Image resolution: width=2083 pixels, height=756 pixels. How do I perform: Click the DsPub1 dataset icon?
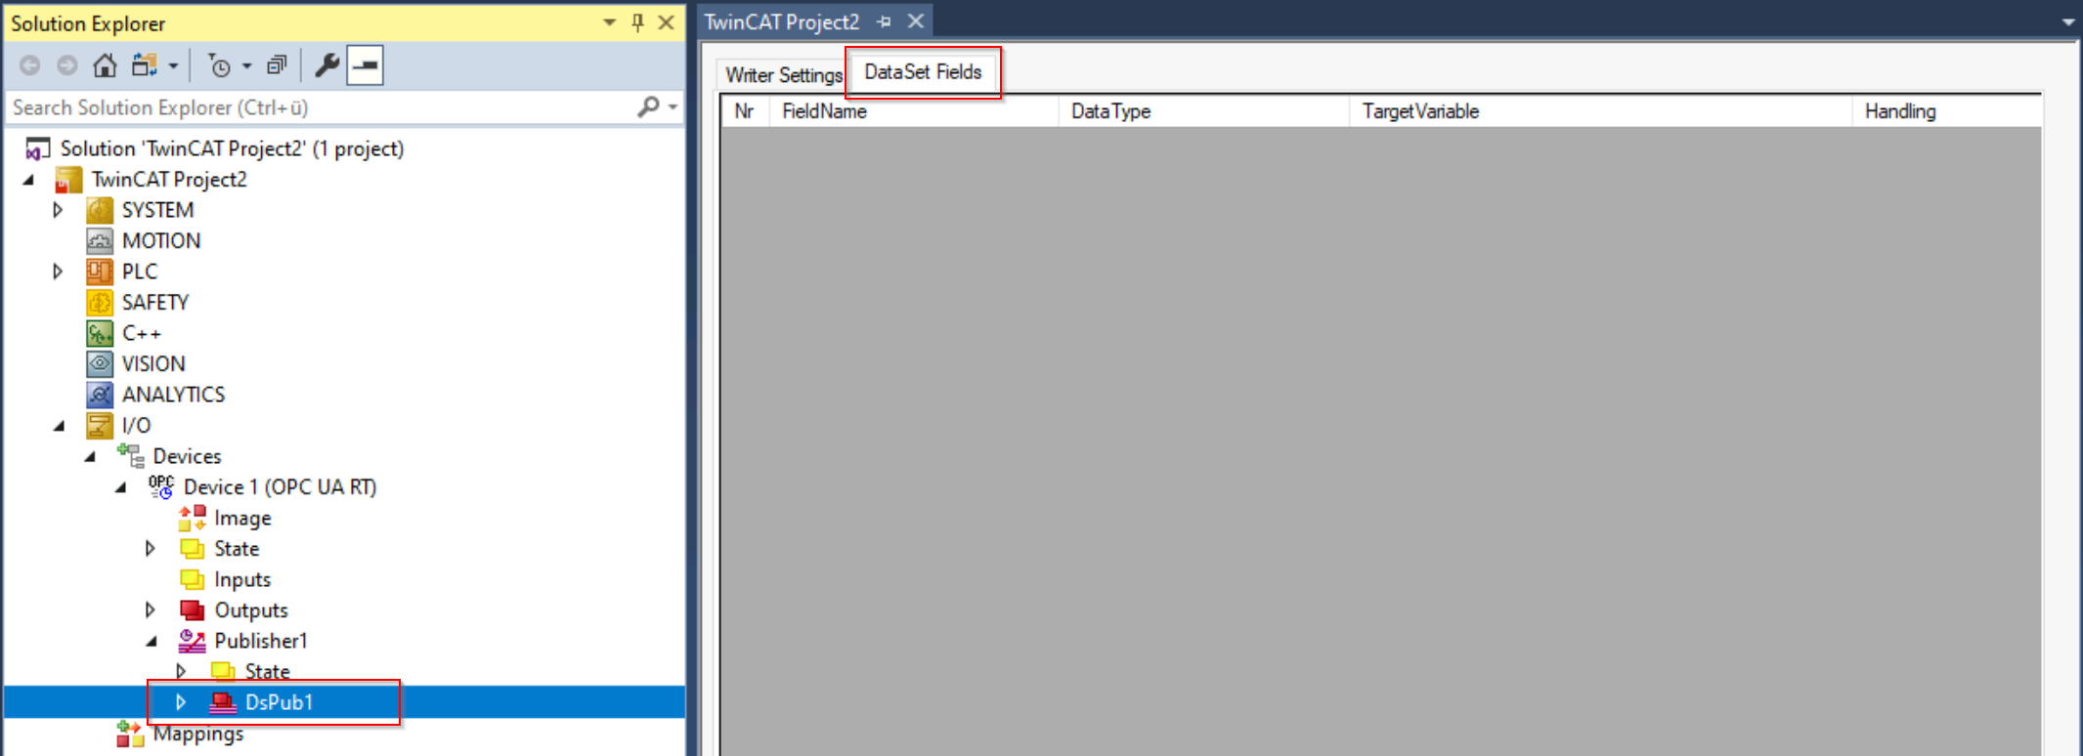coord(224,702)
